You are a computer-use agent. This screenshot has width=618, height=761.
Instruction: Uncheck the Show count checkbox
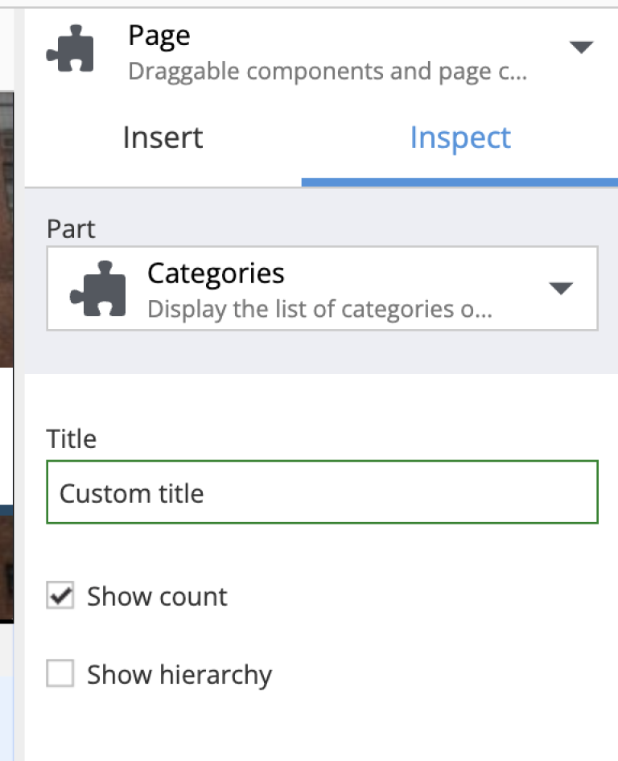point(60,595)
